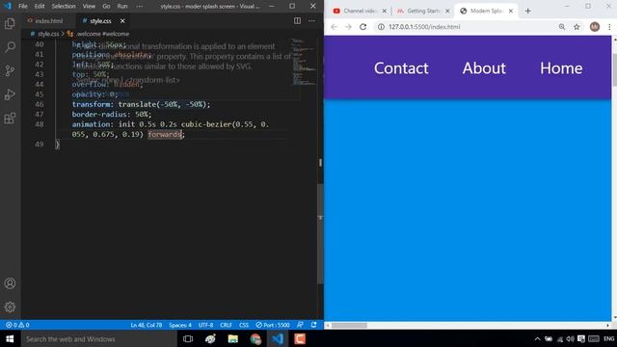Image resolution: width=617 pixels, height=347 pixels.
Task: Open editor More Actions ellipsis
Action: point(311,21)
